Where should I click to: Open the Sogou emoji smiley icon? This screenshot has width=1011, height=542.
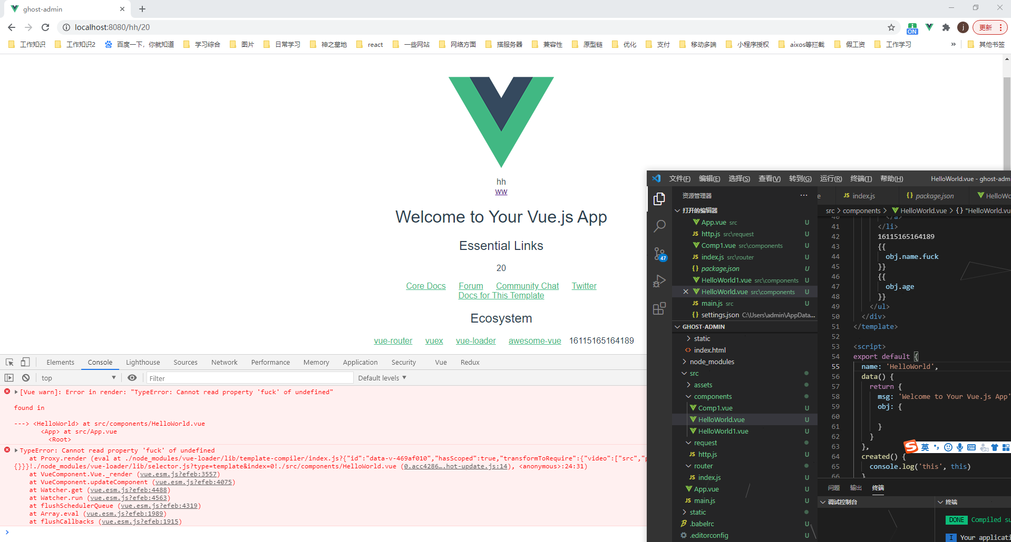[948, 447]
